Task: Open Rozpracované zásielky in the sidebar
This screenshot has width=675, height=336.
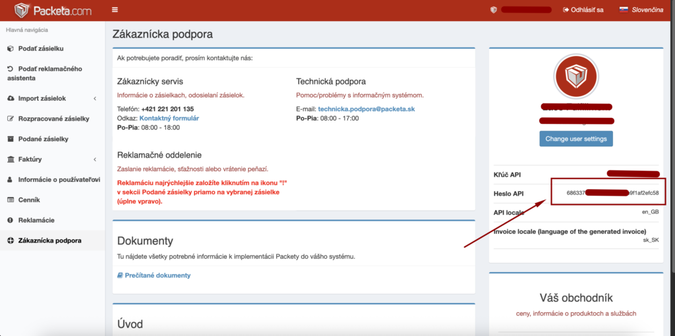Action: [x=53, y=119]
